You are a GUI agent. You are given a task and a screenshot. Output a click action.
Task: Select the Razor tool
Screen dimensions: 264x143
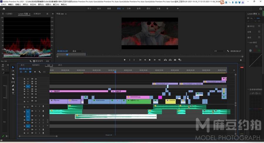coord(13,79)
